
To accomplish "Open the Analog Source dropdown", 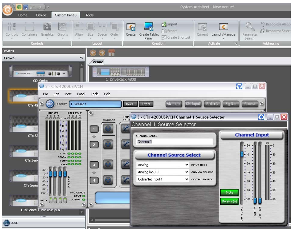I will coord(187,172).
